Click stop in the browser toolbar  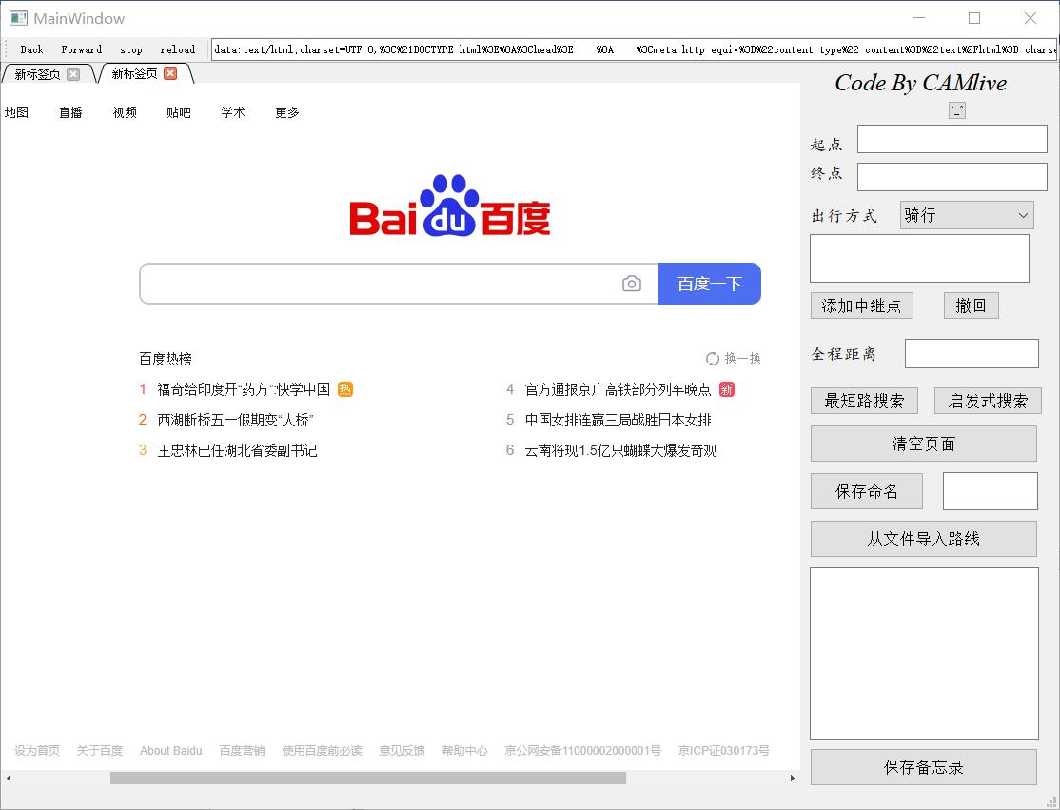pyautogui.click(x=130, y=49)
